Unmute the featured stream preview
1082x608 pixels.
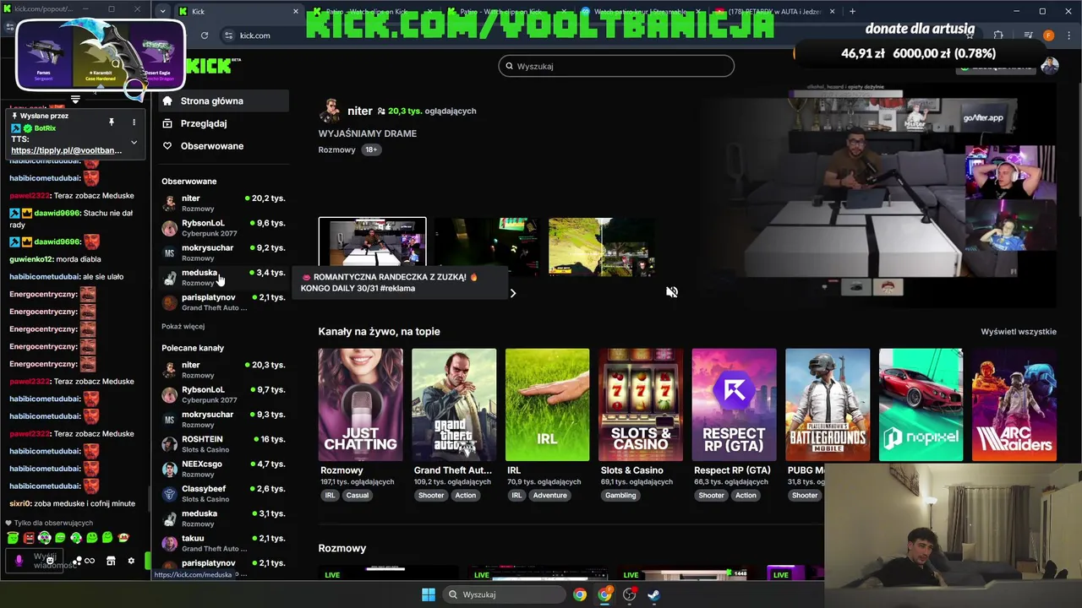pyautogui.click(x=672, y=292)
